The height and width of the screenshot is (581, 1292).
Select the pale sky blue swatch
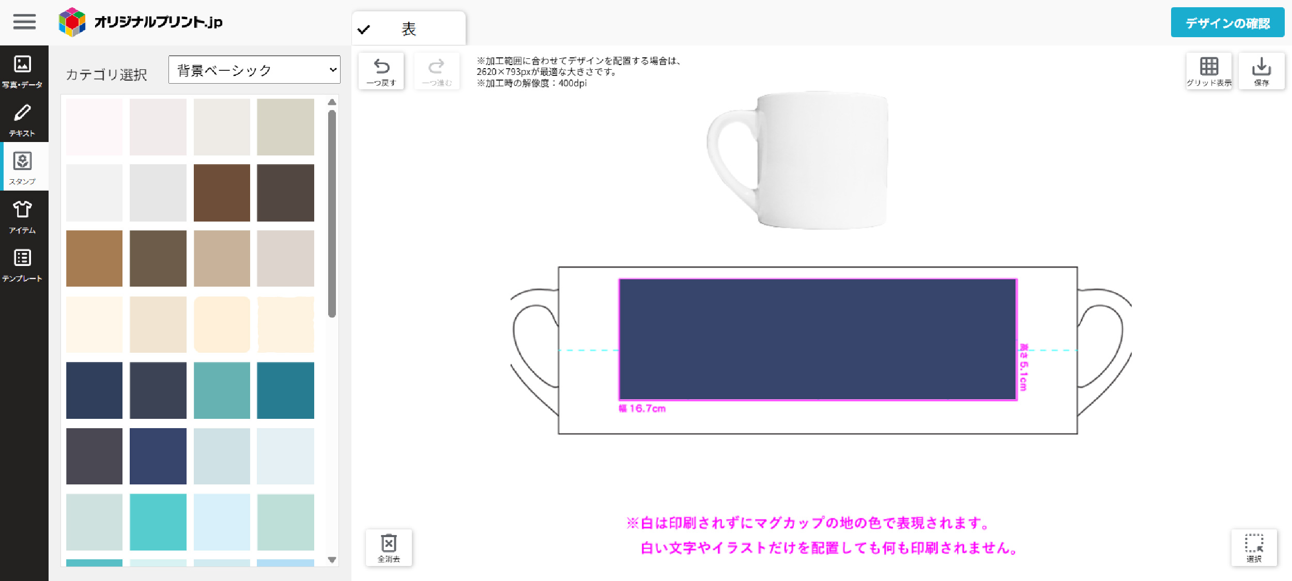point(222,522)
